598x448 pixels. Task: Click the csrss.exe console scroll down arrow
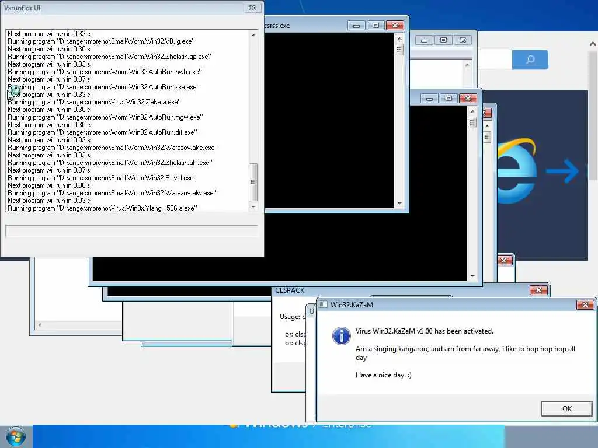[399, 204]
